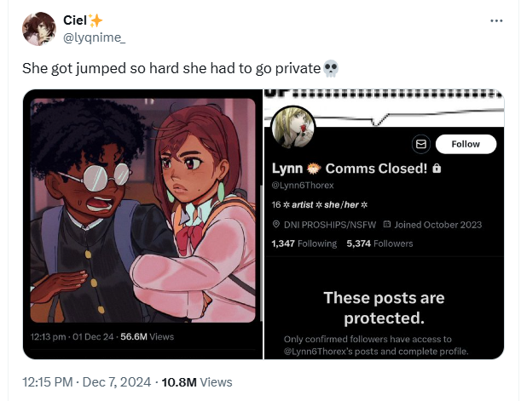
Task: Click the envelope message icon
Action: tap(421, 144)
